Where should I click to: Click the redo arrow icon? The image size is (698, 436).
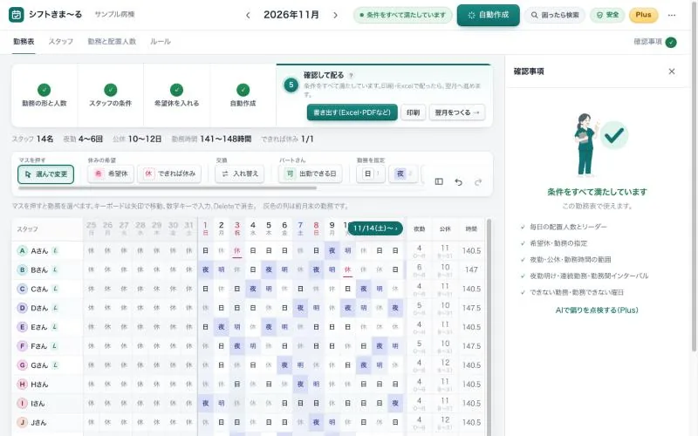pos(478,182)
